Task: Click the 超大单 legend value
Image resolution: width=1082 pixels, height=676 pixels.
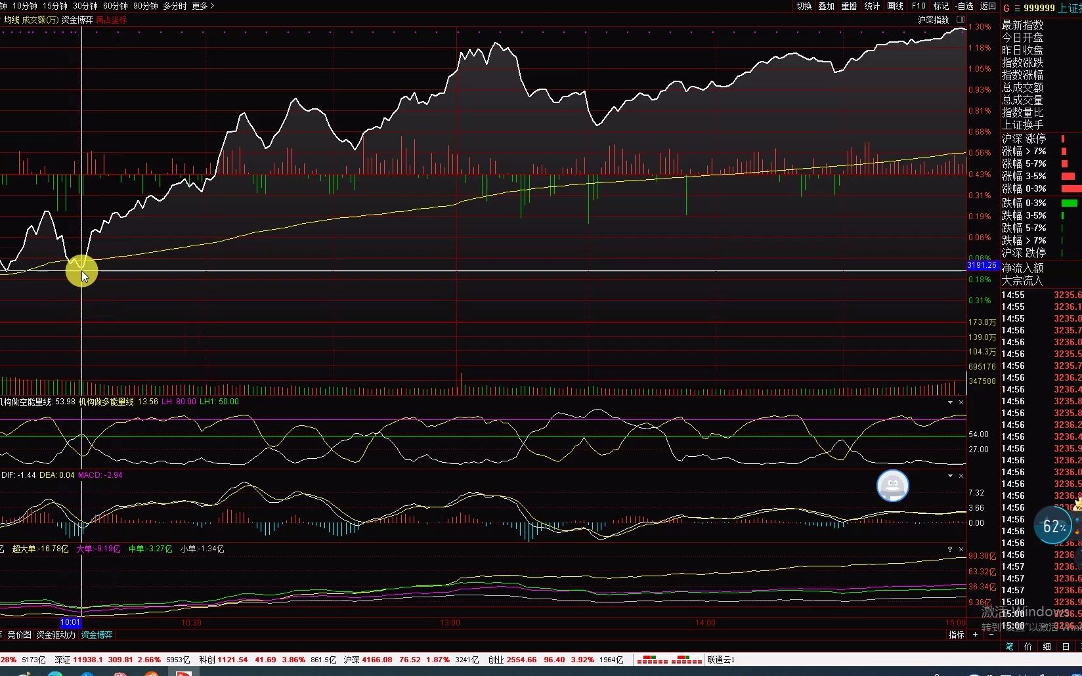Action: point(40,549)
